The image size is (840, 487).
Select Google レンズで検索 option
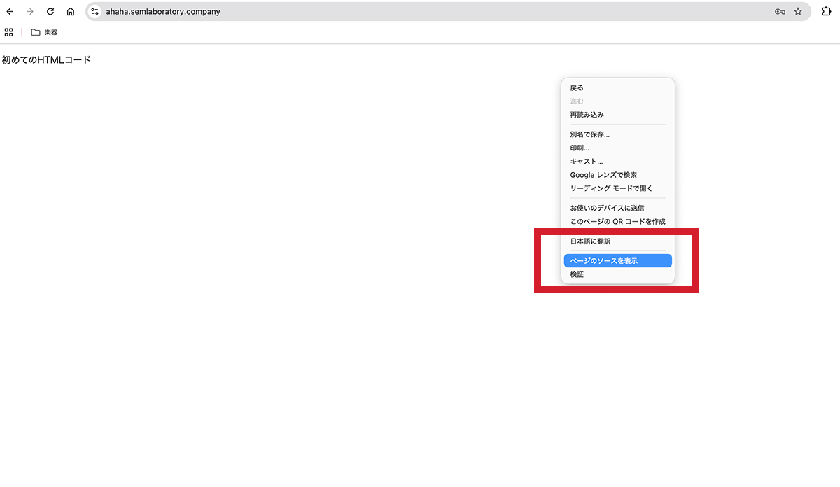[x=603, y=174]
